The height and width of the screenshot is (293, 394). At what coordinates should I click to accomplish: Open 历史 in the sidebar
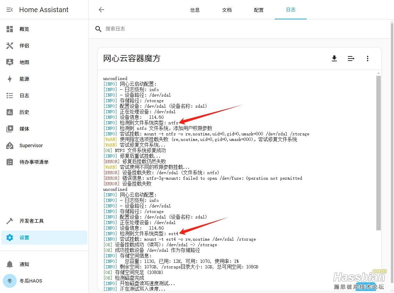tap(24, 112)
